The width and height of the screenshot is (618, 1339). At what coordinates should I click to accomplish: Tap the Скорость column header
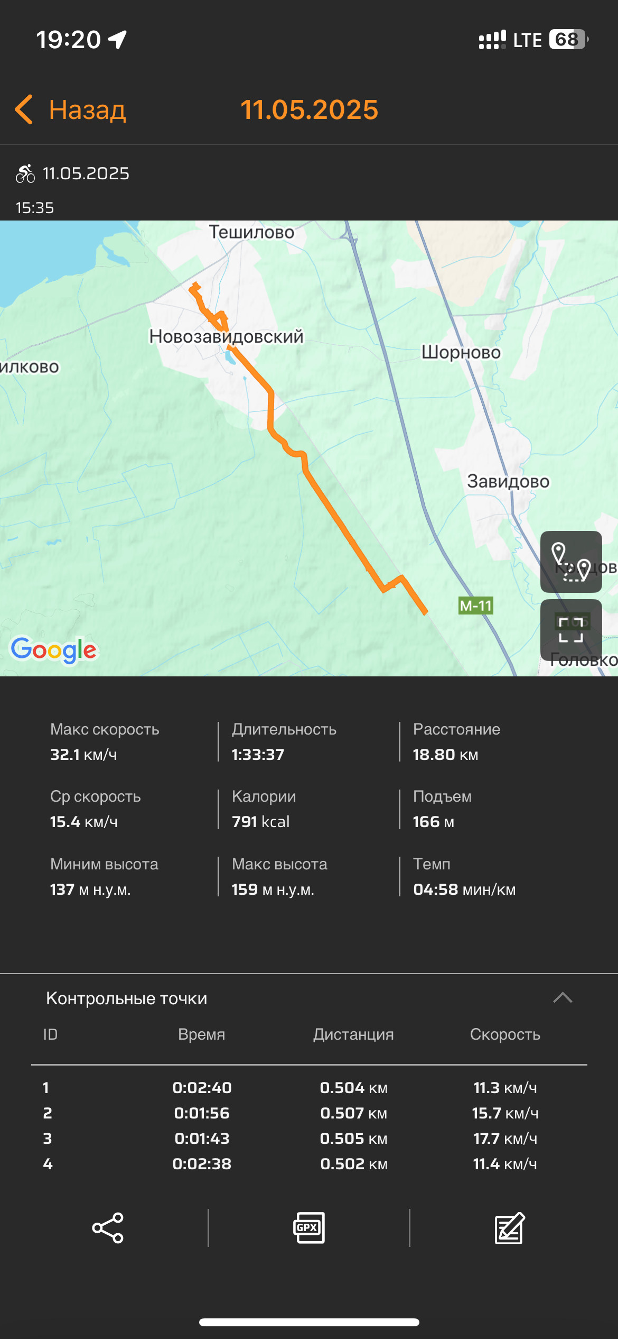(x=505, y=1034)
